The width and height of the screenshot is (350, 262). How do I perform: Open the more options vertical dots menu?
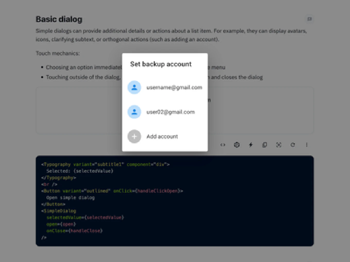pyautogui.click(x=307, y=145)
